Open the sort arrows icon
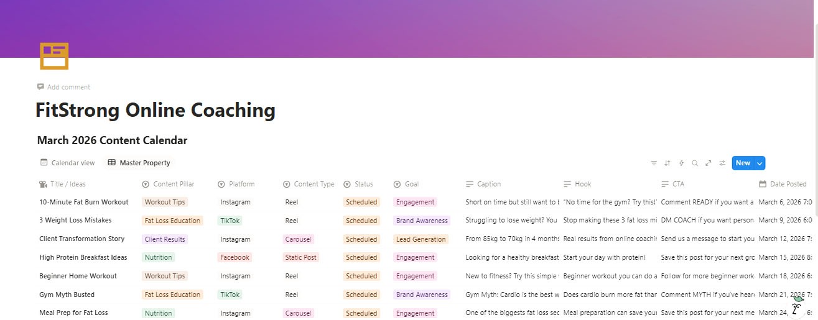Viewport: 818px width, 320px height. click(667, 163)
